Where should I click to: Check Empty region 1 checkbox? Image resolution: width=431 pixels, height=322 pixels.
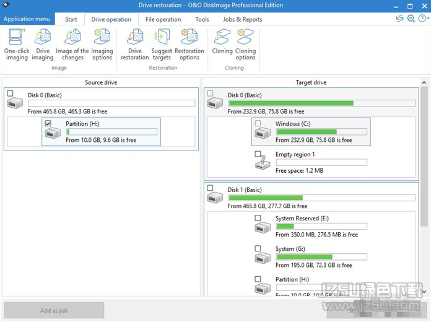[x=258, y=154]
